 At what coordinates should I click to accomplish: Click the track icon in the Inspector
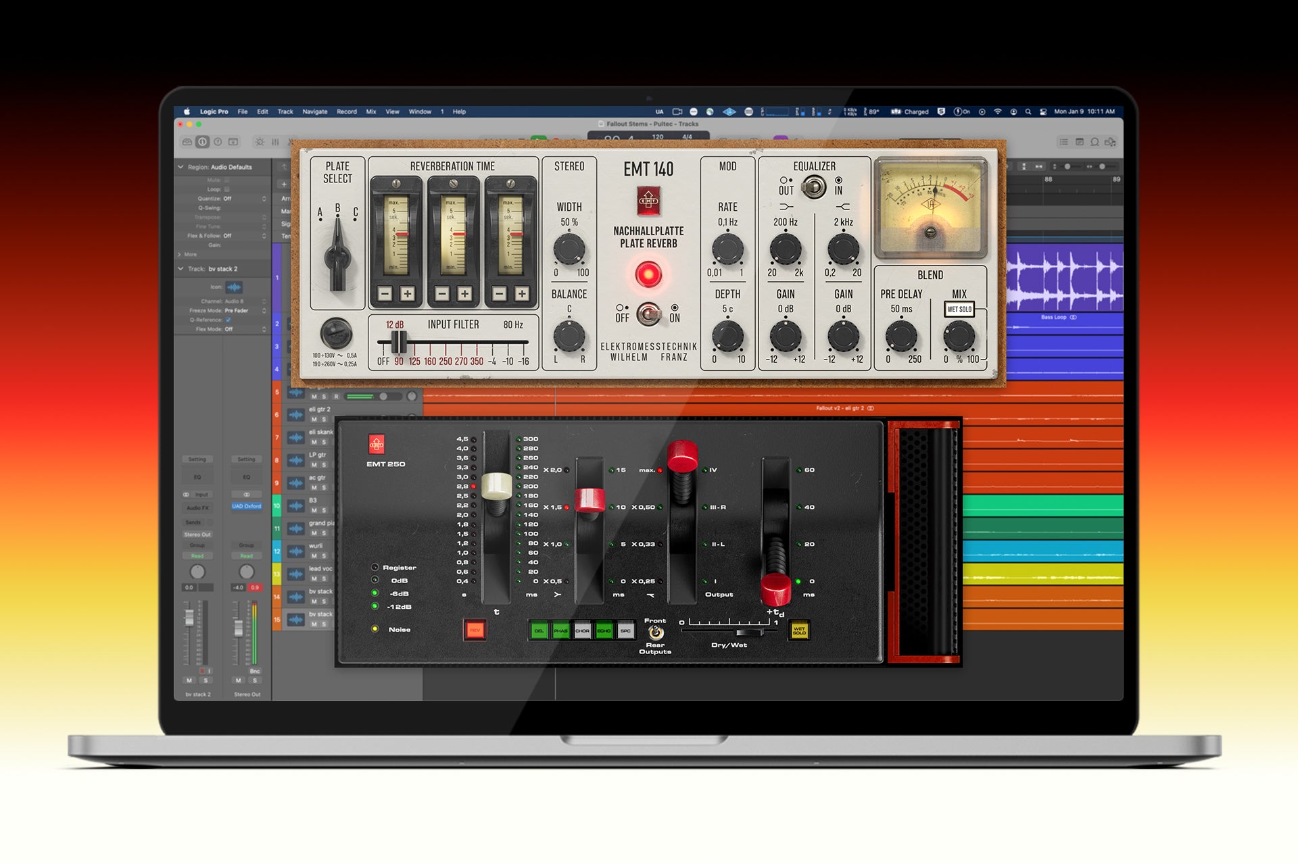(x=233, y=287)
